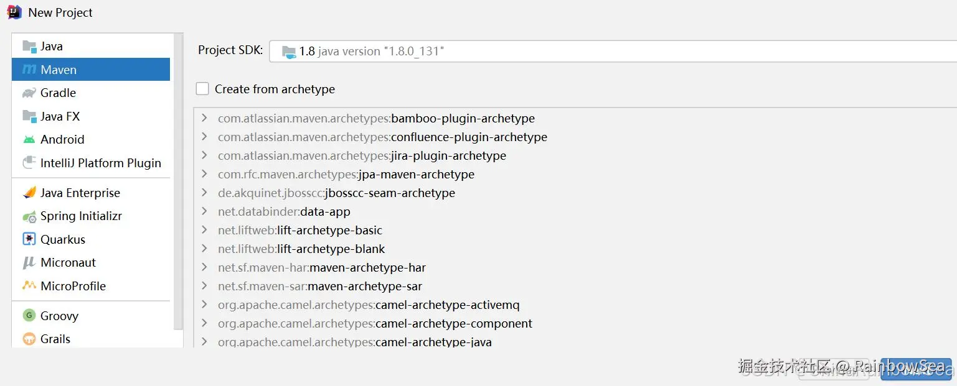Click the Java FX folder icon

click(29, 116)
